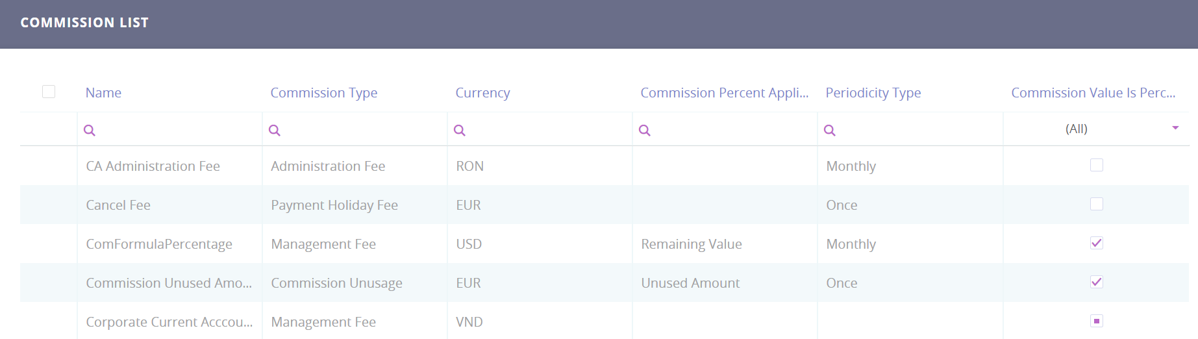Click the Periodicity Type filter search icon
This screenshot has width=1198, height=339.
point(830,131)
